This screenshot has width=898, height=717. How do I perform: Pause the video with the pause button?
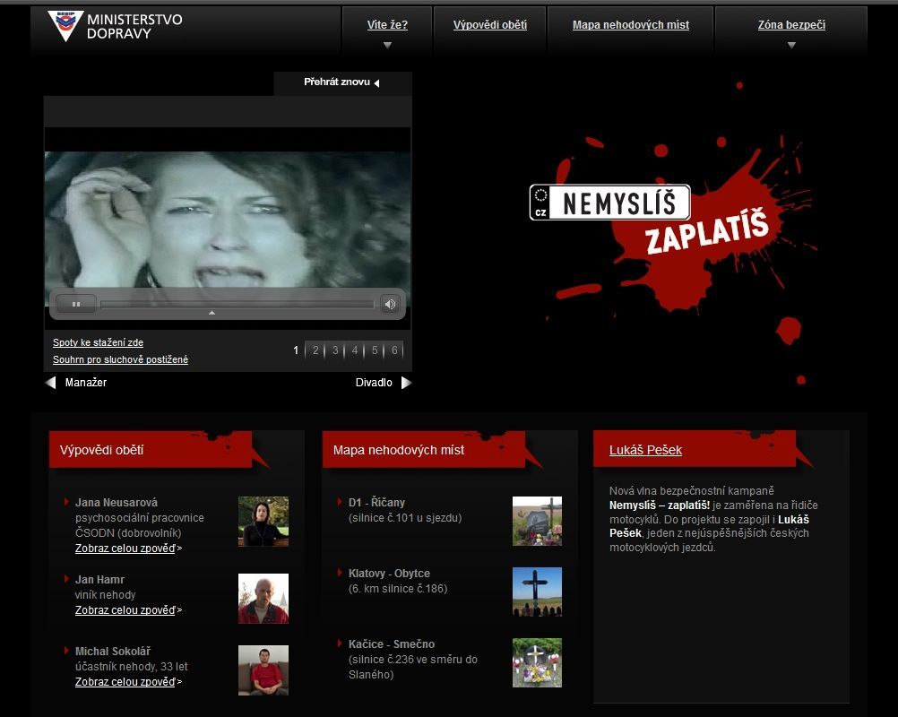[76, 304]
